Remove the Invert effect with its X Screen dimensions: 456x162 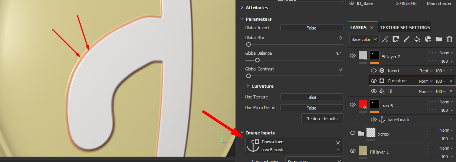click(451, 71)
